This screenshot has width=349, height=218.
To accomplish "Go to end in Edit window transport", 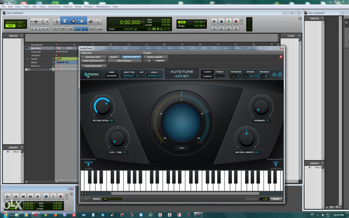I will coord(236,29).
